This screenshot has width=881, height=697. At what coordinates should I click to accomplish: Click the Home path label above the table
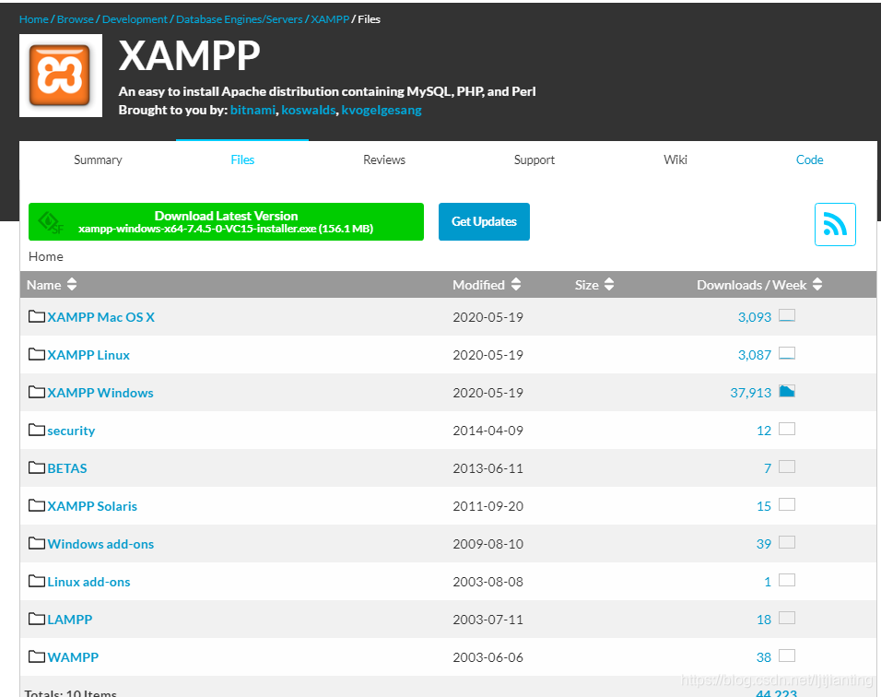click(x=45, y=256)
